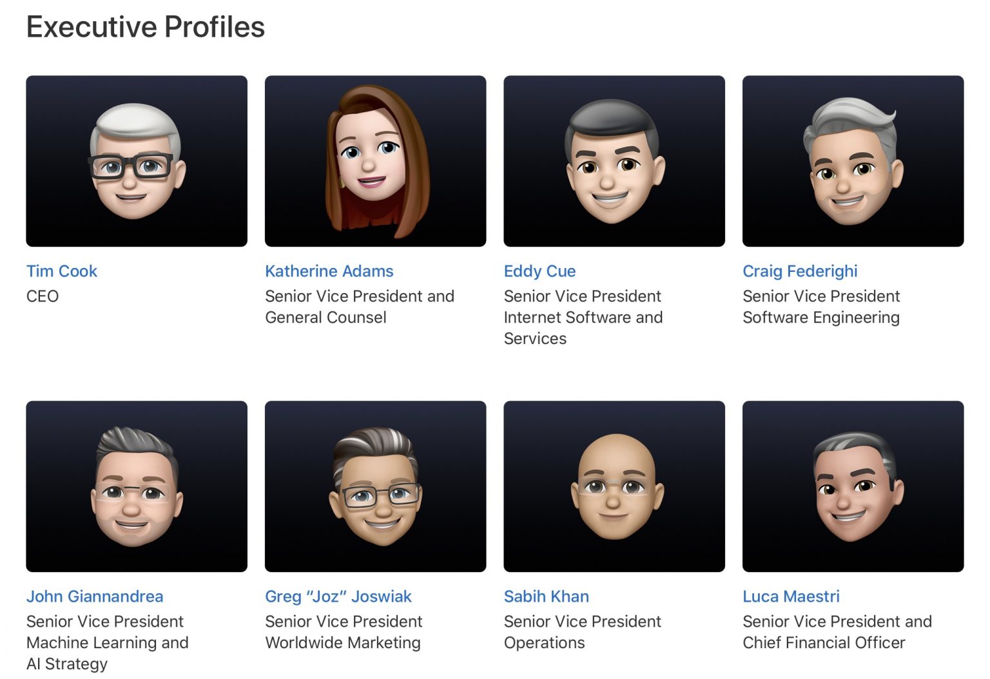
Task: Follow the Katherine Adams profile link
Action: (x=329, y=271)
